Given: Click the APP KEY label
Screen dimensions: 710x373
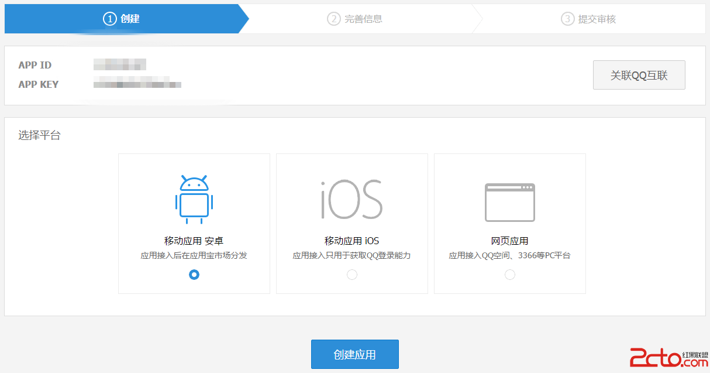Looking at the screenshot, I should (x=39, y=84).
